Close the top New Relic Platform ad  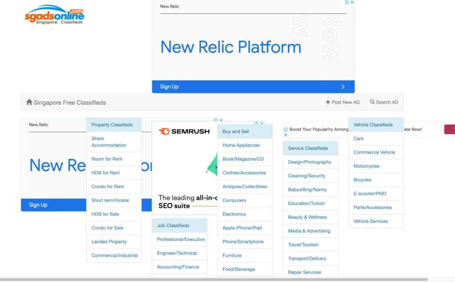tap(352, 2)
